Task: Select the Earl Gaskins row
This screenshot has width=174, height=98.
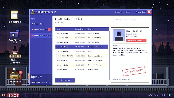Action: pyautogui.click(x=82, y=47)
